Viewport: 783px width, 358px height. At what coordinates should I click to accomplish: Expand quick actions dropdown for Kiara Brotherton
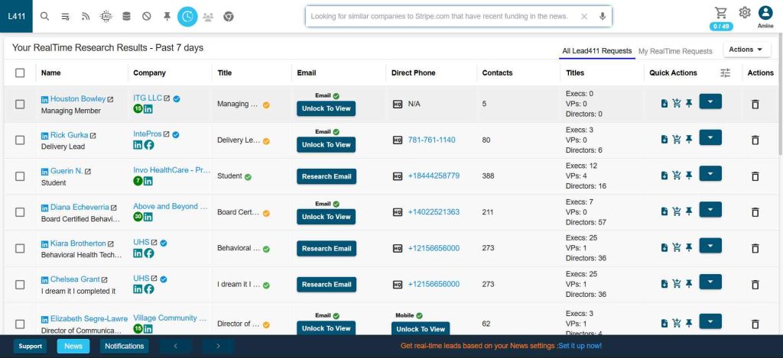point(710,245)
